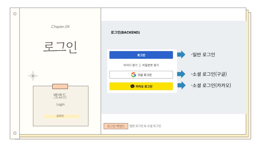
Task: Click the bottom binder hole circle
Action: pyautogui.click(x=15, y=133)
